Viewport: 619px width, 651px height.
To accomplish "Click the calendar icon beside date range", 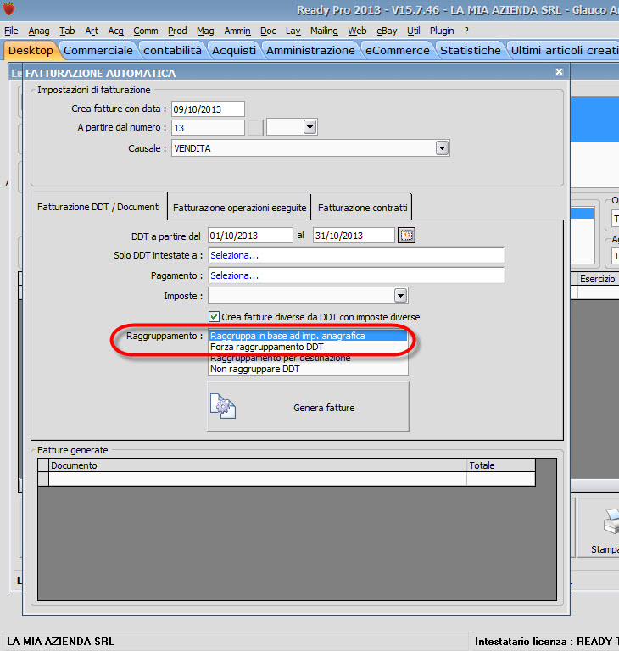I will coord(406,236).
